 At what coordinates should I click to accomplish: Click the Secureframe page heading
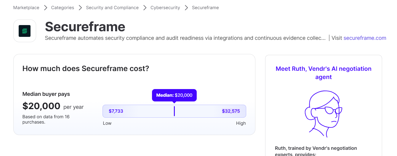coord(85,27)
